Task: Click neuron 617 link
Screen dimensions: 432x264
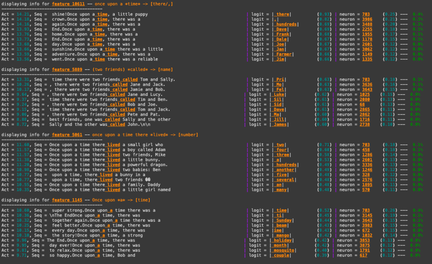Action: click(x=363, y=255)
